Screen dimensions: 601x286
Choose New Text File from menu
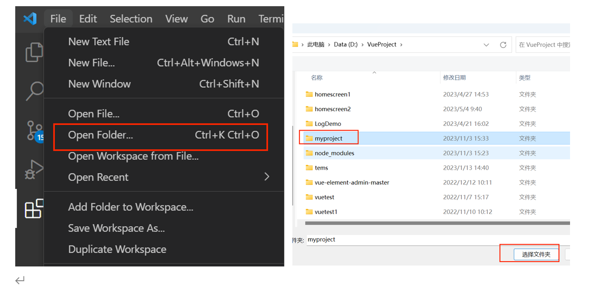pyautogui.click(x=99, y=42)
